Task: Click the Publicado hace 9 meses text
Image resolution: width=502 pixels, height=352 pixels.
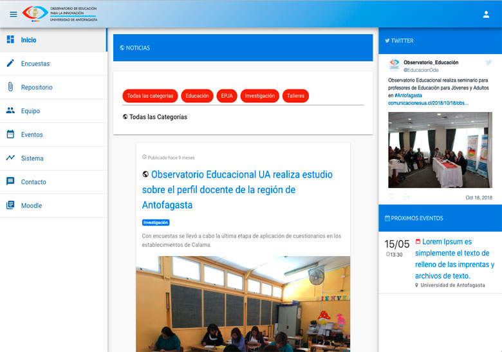Action: pyautogui.click(x=171, y=158)
